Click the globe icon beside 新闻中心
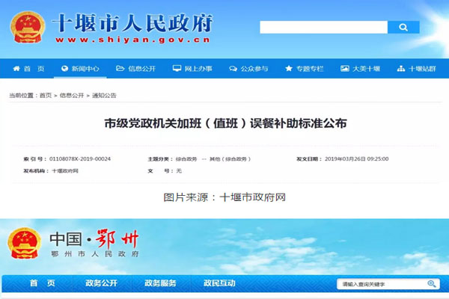The width and height of the screenshot is (449, 299). click(64, 68)
